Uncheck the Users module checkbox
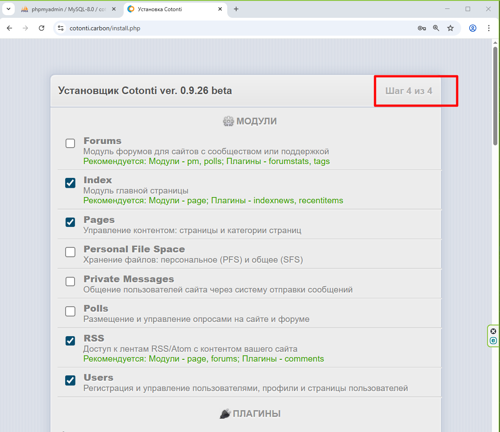Viewport: 500px width, 432px height. click(70, 380)
